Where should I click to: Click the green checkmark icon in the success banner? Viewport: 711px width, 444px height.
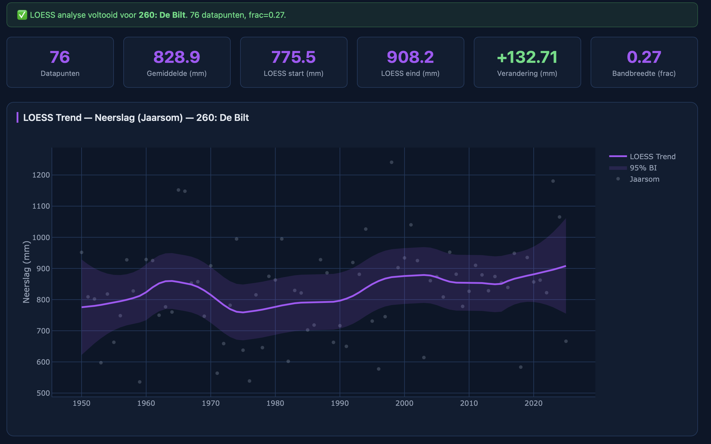(x=22, y=15)
